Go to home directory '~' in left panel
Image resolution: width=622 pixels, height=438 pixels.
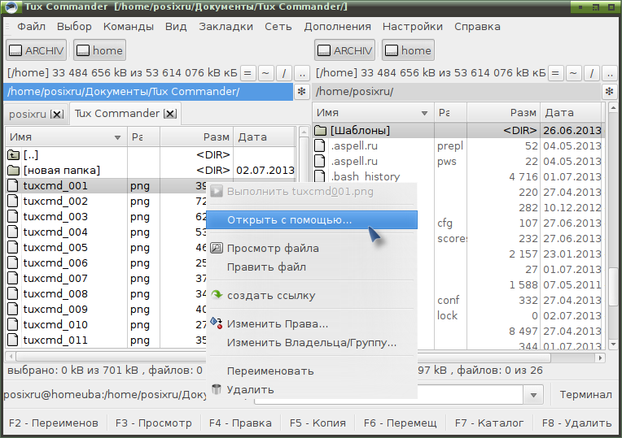(x=265, y=73)
